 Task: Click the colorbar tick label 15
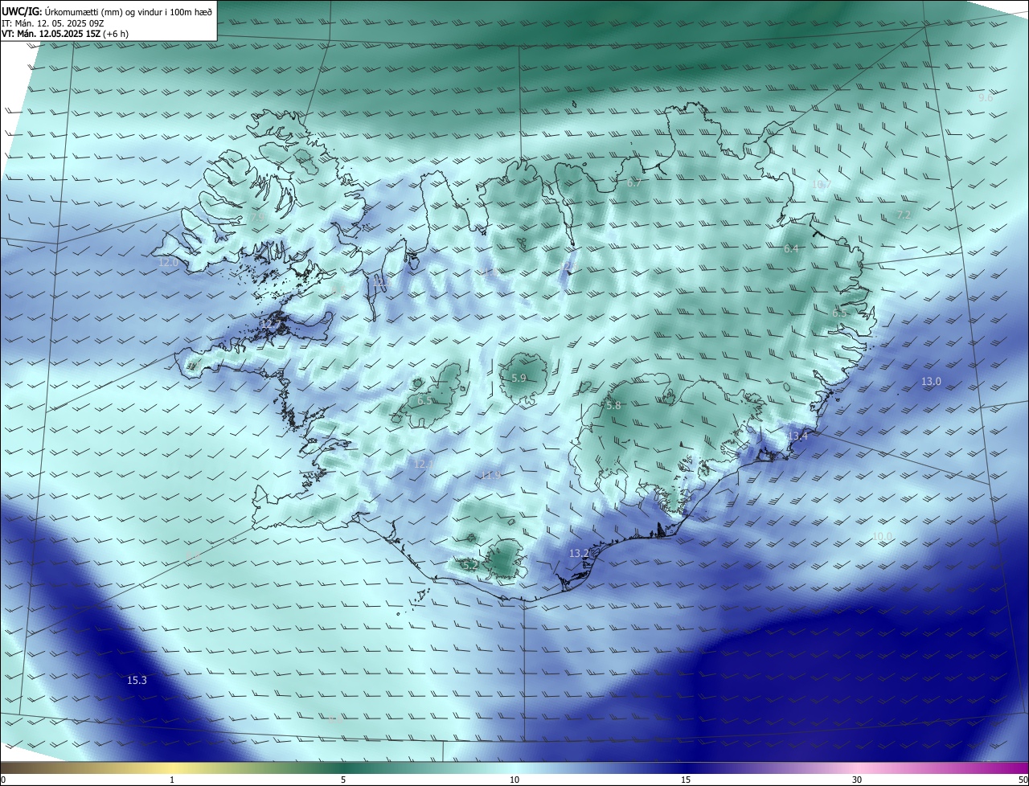pyautogui.click(x=686, y=780)
